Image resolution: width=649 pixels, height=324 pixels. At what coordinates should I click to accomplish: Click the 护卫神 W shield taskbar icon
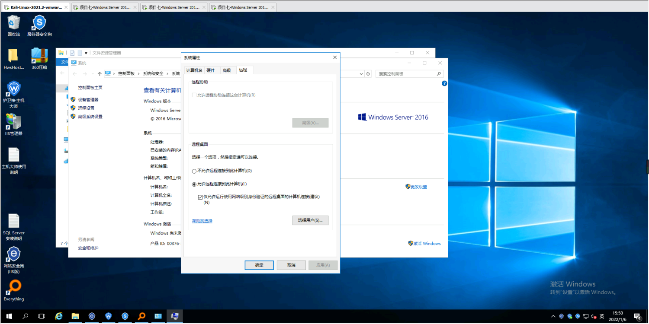(108, 316)
